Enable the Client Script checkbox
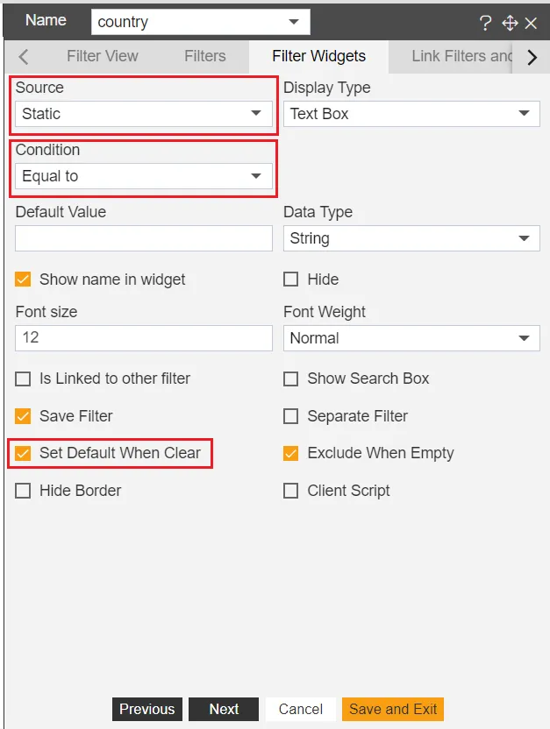The width and height of the screenshot is (550, 729). pyautogui.click(x=291, y=491)
